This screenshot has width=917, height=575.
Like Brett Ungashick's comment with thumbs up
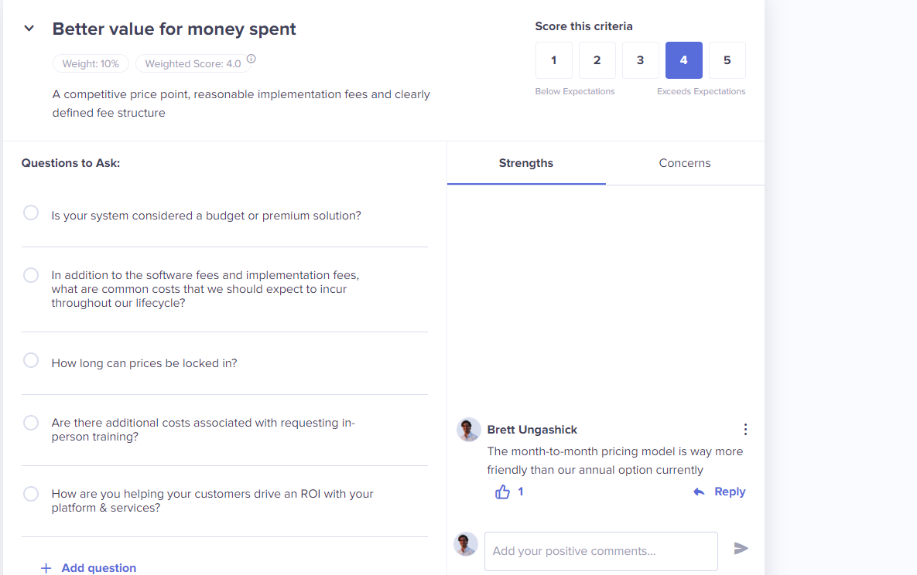click(502, 492)
